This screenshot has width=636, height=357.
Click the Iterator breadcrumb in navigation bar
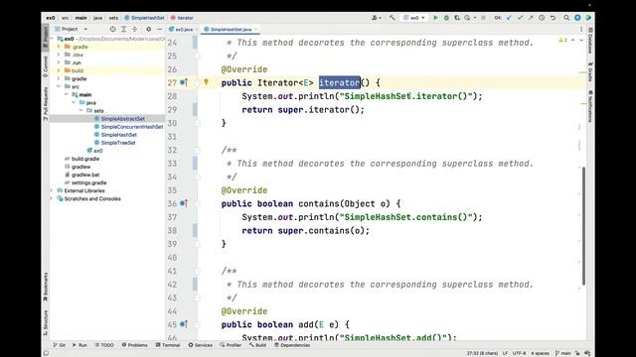[182, 18]
